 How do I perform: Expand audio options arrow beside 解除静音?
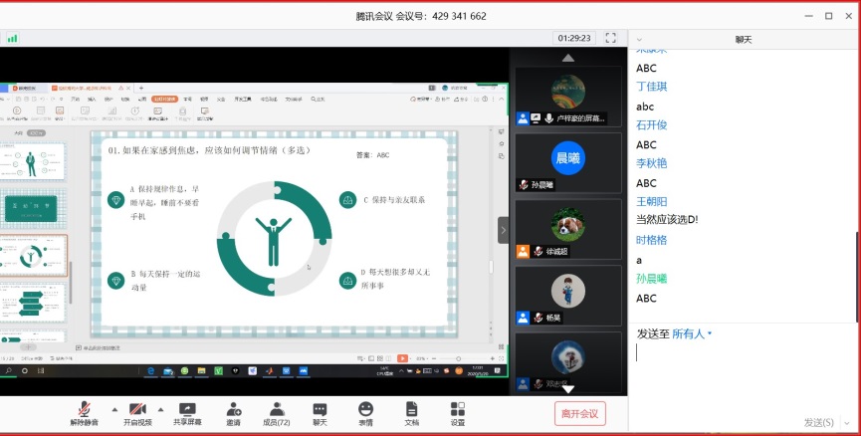[x=112, y=409]
